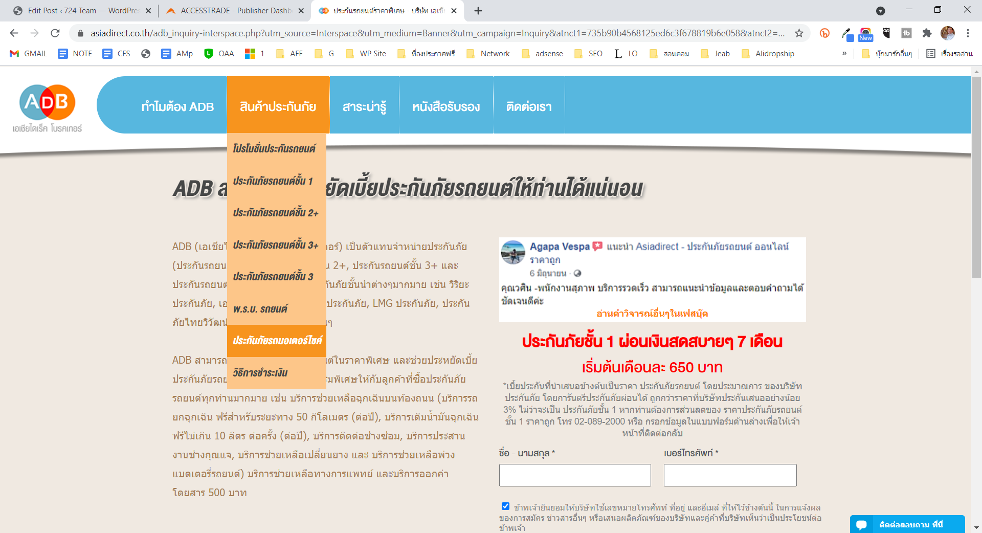Click the fb extension icon
982x533 pixels.
906,33
